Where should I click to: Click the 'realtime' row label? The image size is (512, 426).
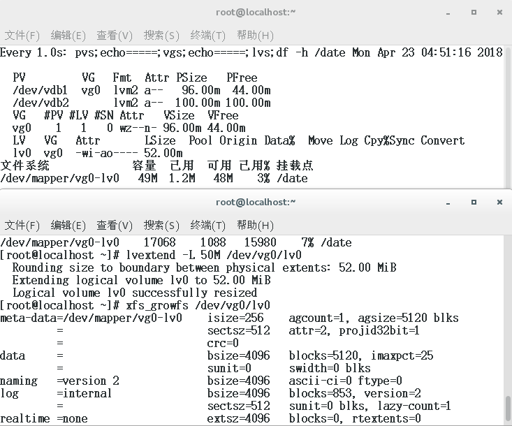coord(25,418)
